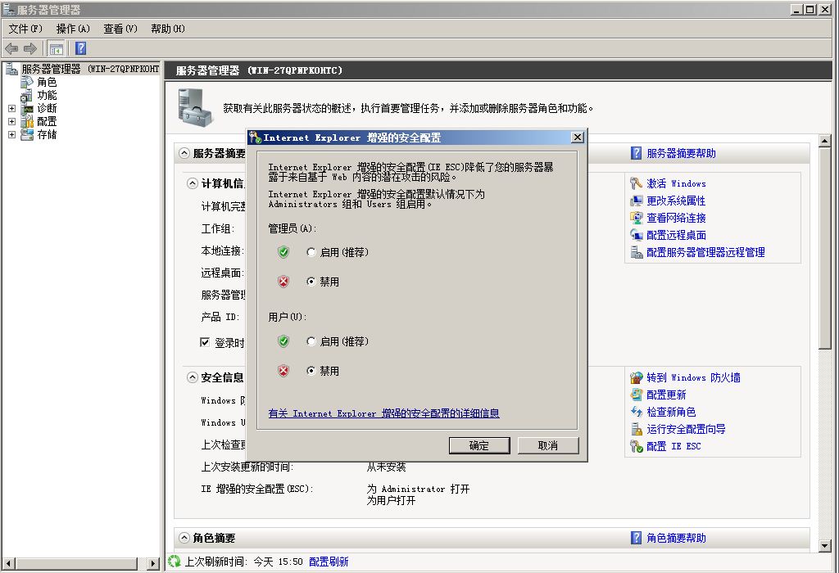Viewport: 839px width, 573px height.
Task: Open the 文件(F) menu
Action: tap(25, 29)
